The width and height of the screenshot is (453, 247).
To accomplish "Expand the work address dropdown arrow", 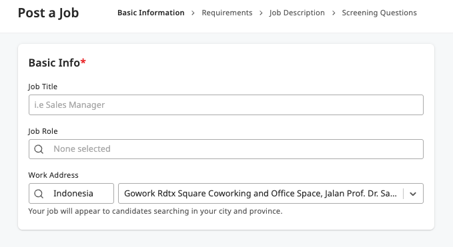I will click(x=413, y=194).
